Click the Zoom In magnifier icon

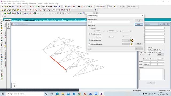tap(49, 10)
